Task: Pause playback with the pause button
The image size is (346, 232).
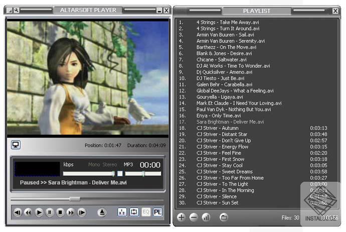Action: point(50,212)
